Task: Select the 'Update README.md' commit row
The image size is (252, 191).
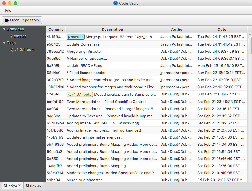Action: [146, 65]
